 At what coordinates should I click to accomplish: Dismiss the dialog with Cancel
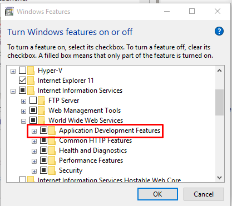(x=204, y=194)
